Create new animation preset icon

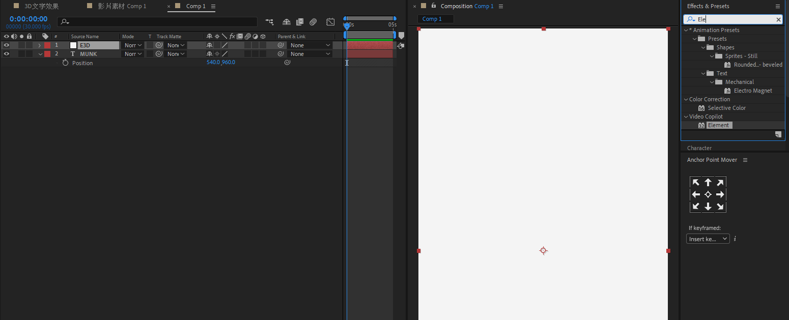click(x=778, y=134)
